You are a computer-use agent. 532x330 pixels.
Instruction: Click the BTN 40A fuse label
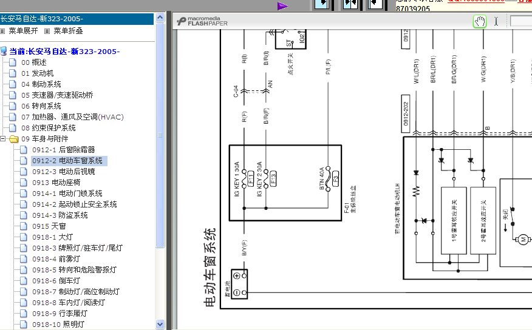(x=322, y=178)
